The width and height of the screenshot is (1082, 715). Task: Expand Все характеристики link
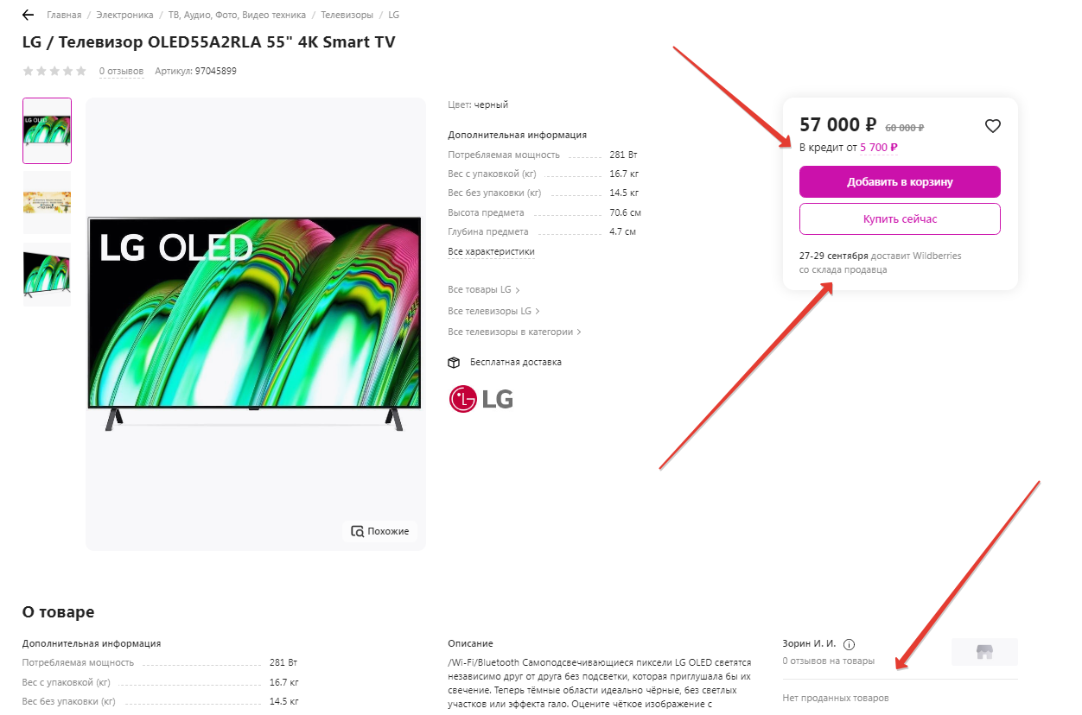point(491,252)
